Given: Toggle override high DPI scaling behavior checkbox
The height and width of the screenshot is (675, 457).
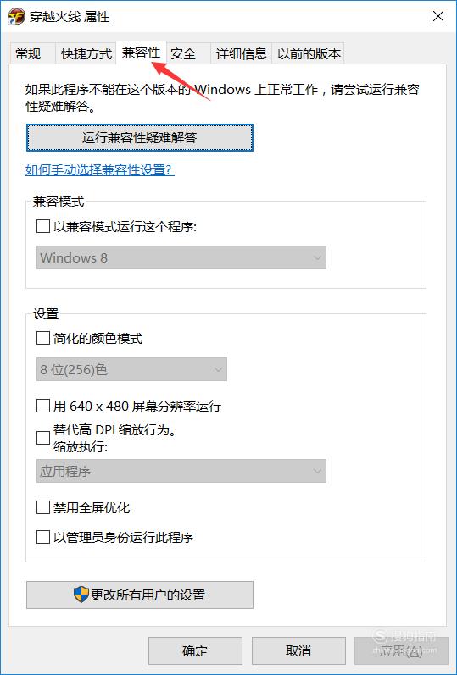Looking at the screenshot, I should (x=43, y=438).
